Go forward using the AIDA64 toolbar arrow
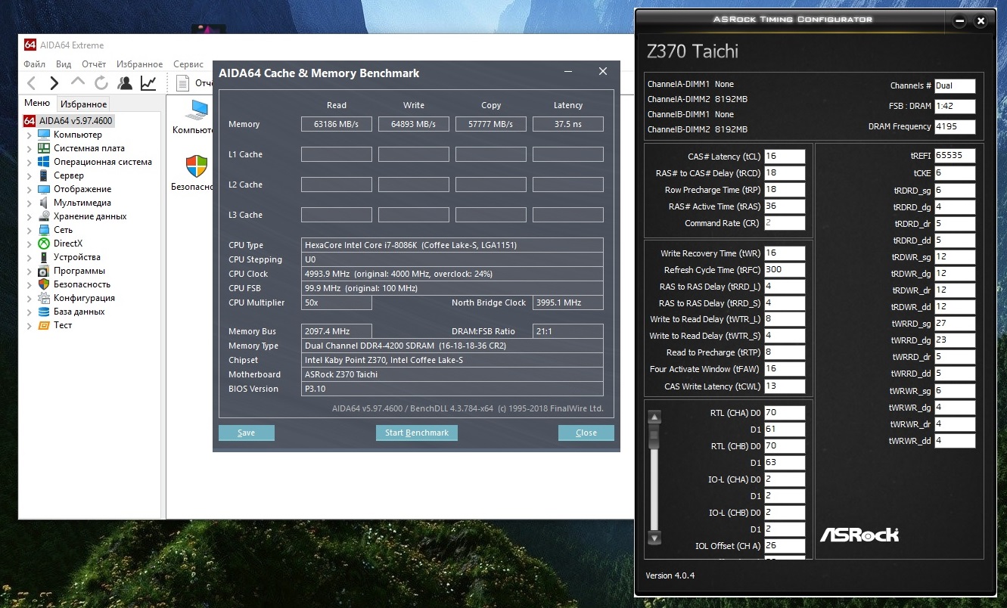Screen dimensions: 1007x608 54,83
